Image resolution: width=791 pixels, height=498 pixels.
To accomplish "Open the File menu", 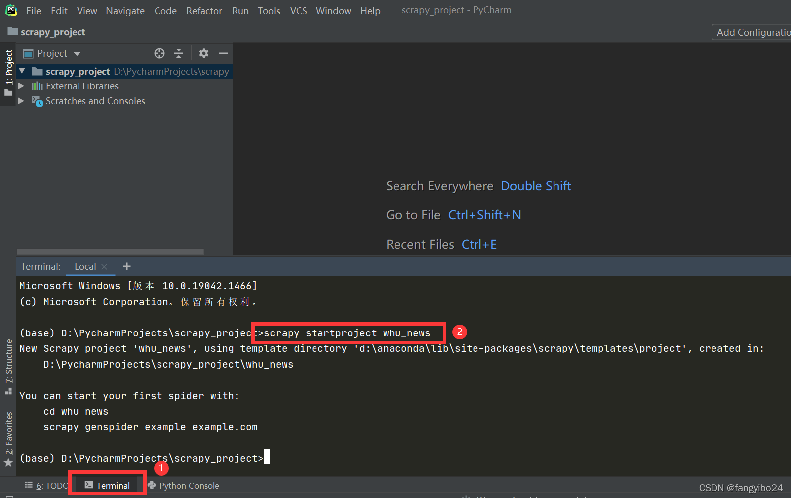I will (33, 11).
